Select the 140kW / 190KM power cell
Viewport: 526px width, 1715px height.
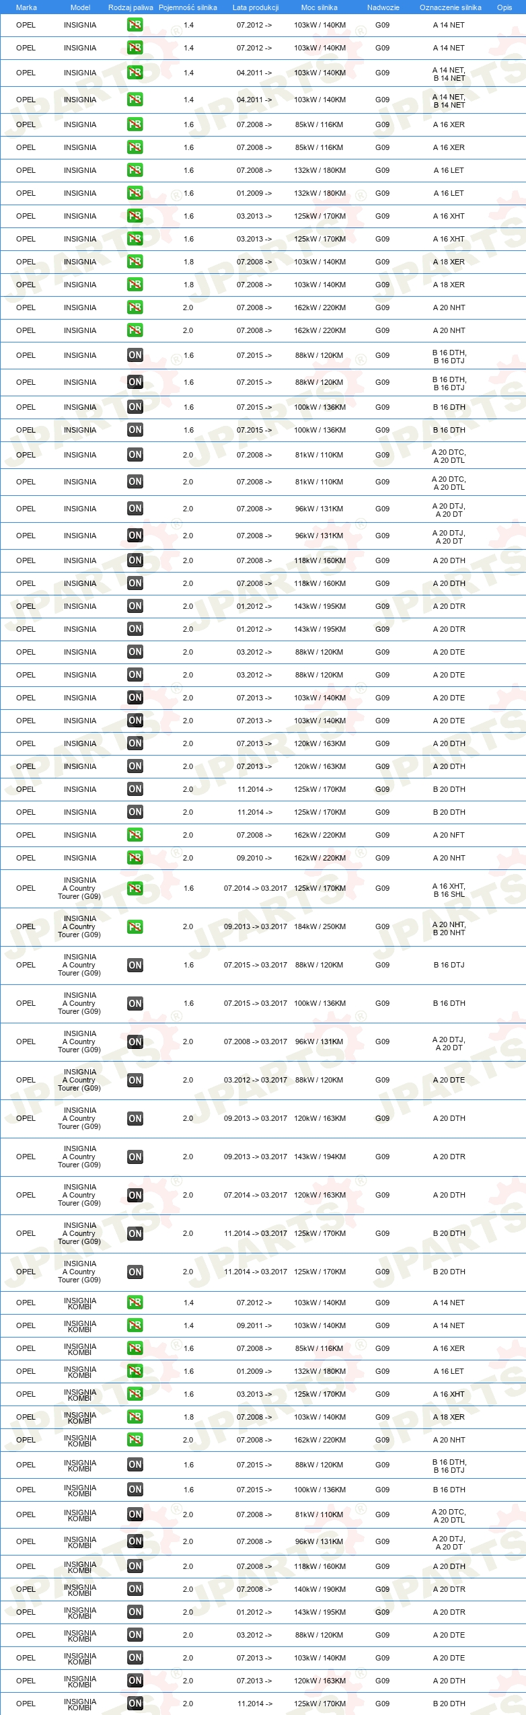(320, 1589)
